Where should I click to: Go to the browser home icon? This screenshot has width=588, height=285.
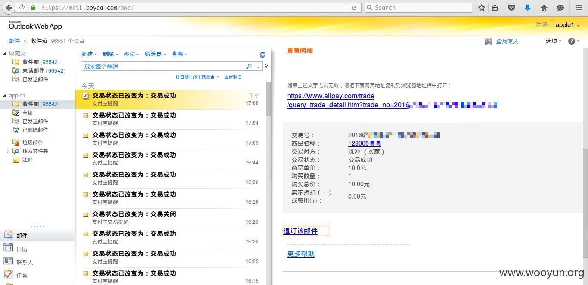pos(544,8)
